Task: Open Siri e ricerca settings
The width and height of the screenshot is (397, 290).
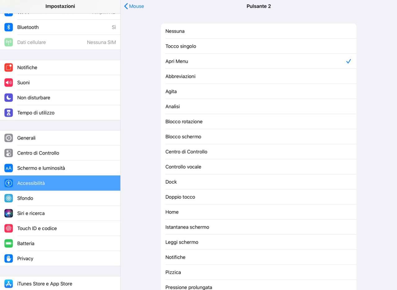Action: [60, 213]
